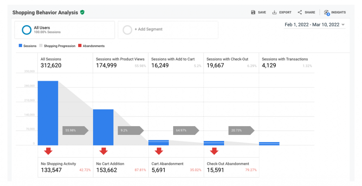362x186 pixels.
Task: Click red arrow above Check-Out Abandonment
Action: 214,151
